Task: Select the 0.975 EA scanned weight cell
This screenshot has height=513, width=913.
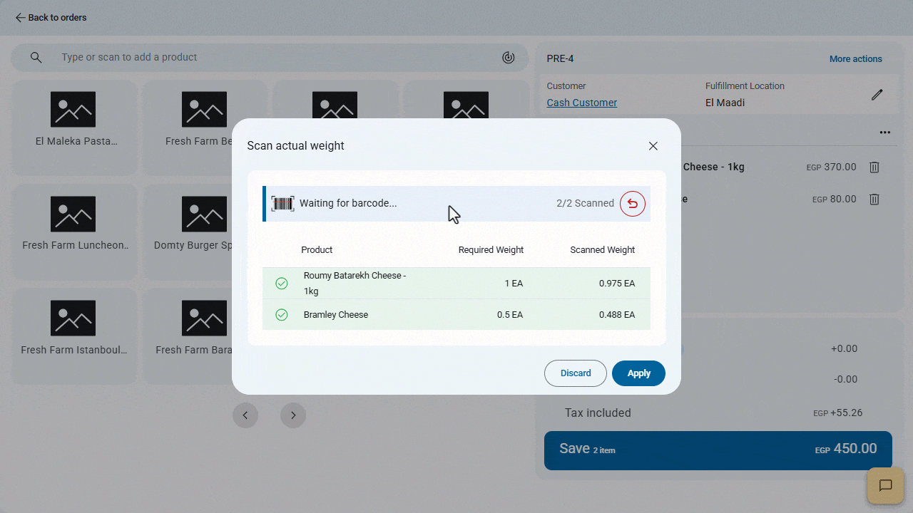Action: point(617,284)
